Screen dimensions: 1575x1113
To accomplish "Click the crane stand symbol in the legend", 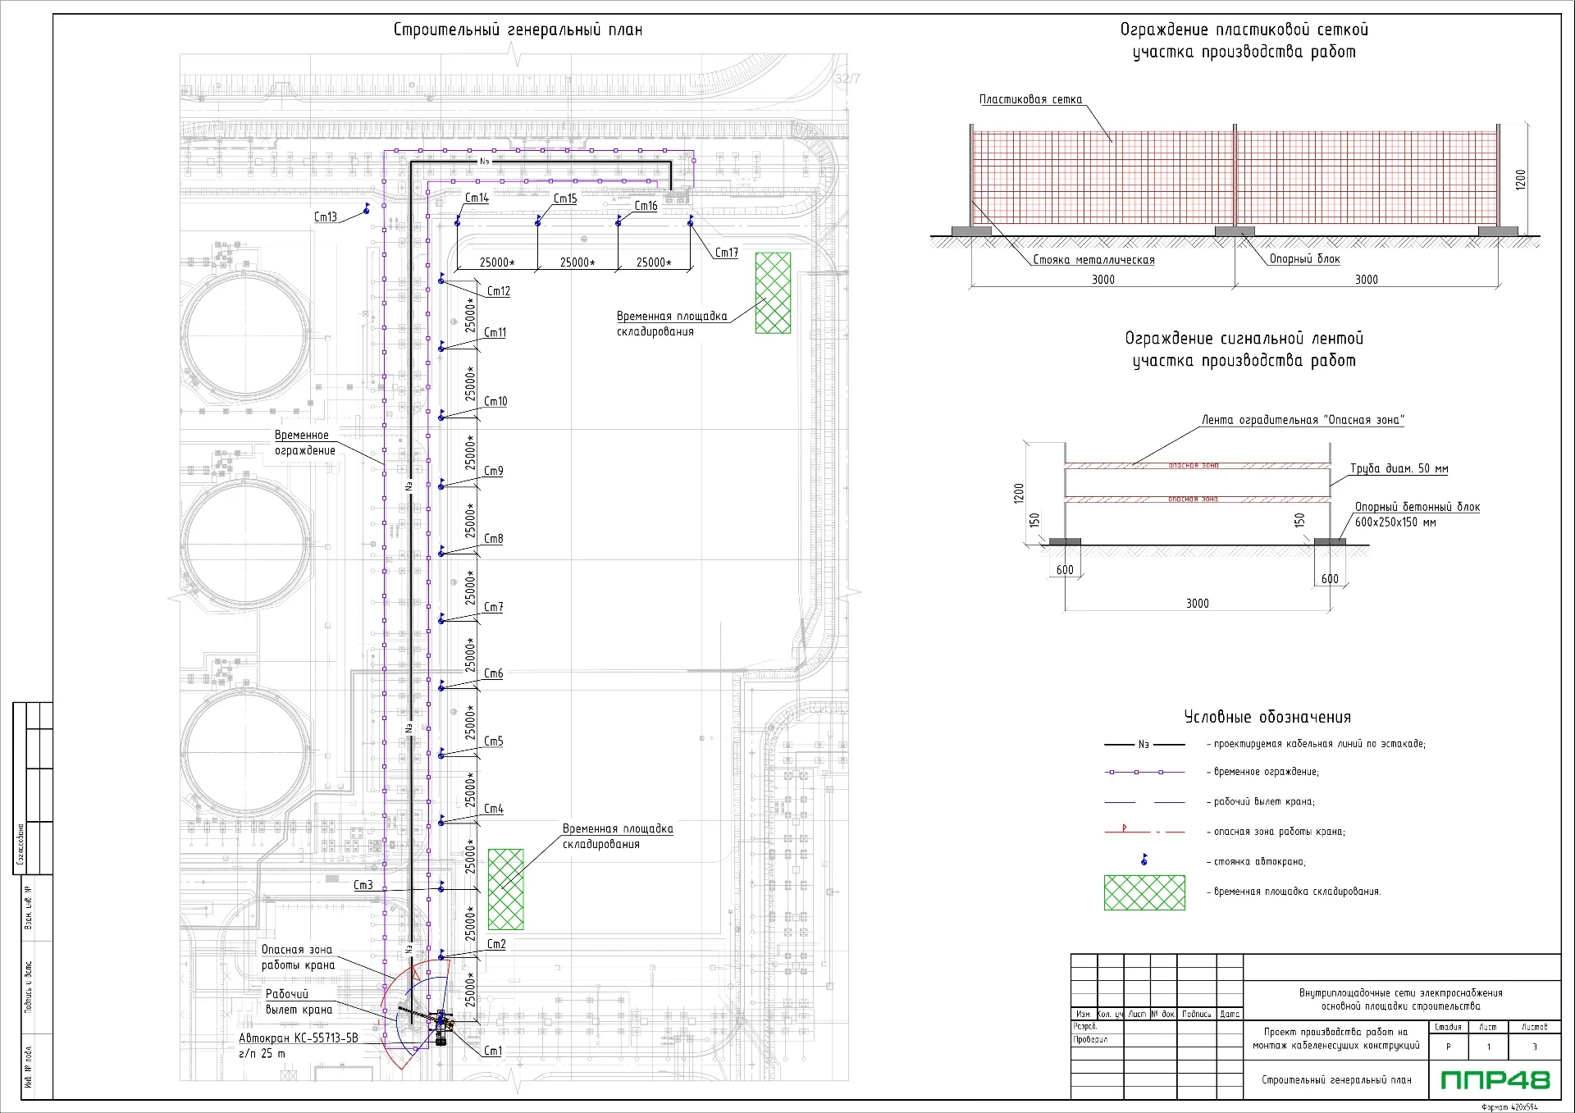I will pyautogui.click(x=1144, y=860).
